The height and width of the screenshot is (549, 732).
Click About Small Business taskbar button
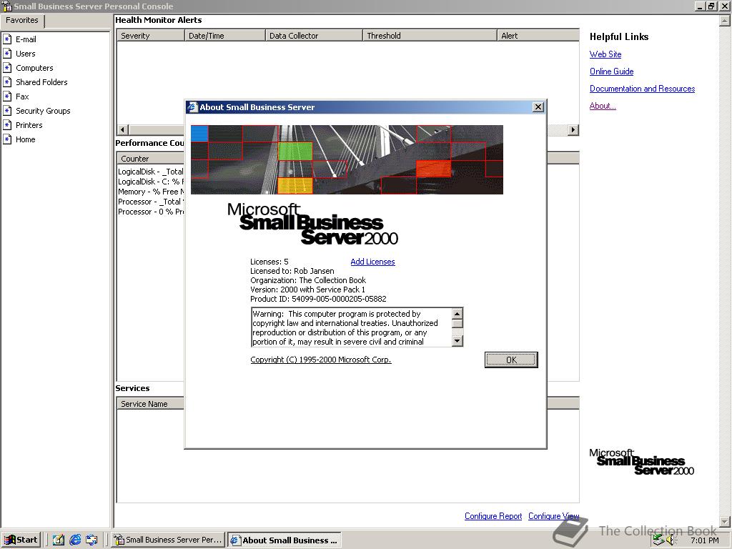[x=285, y=540]
